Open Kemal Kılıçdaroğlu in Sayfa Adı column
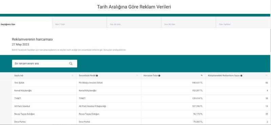Screen dimensions: 271x125 (23, 91)
